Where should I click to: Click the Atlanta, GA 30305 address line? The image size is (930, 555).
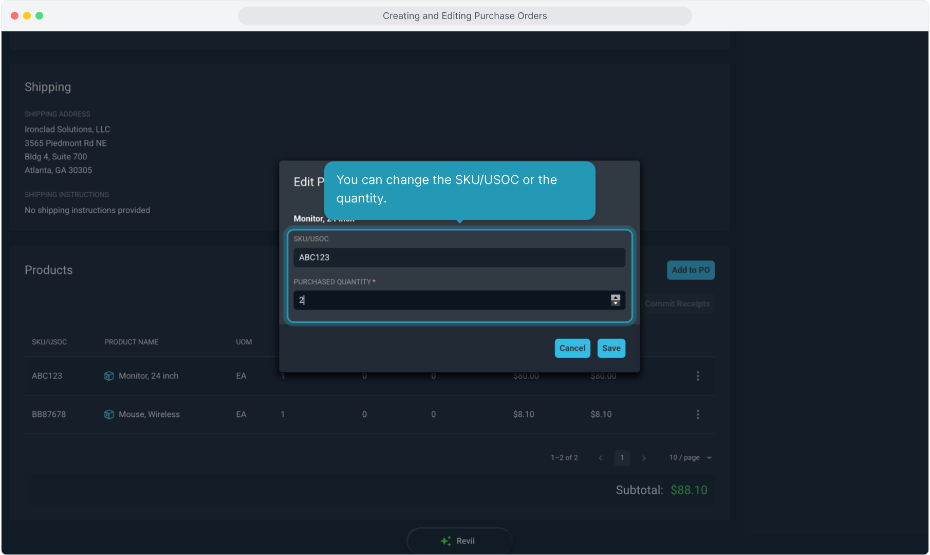[x=59, y=171]
